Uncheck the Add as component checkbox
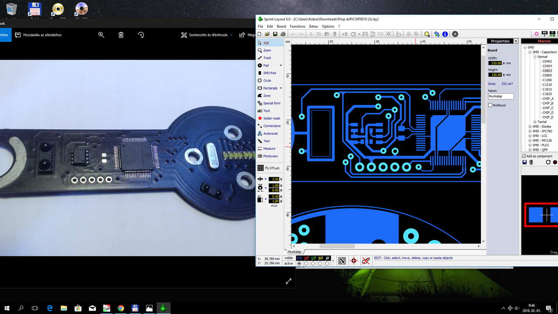The image size is (558, 314). 524,156
